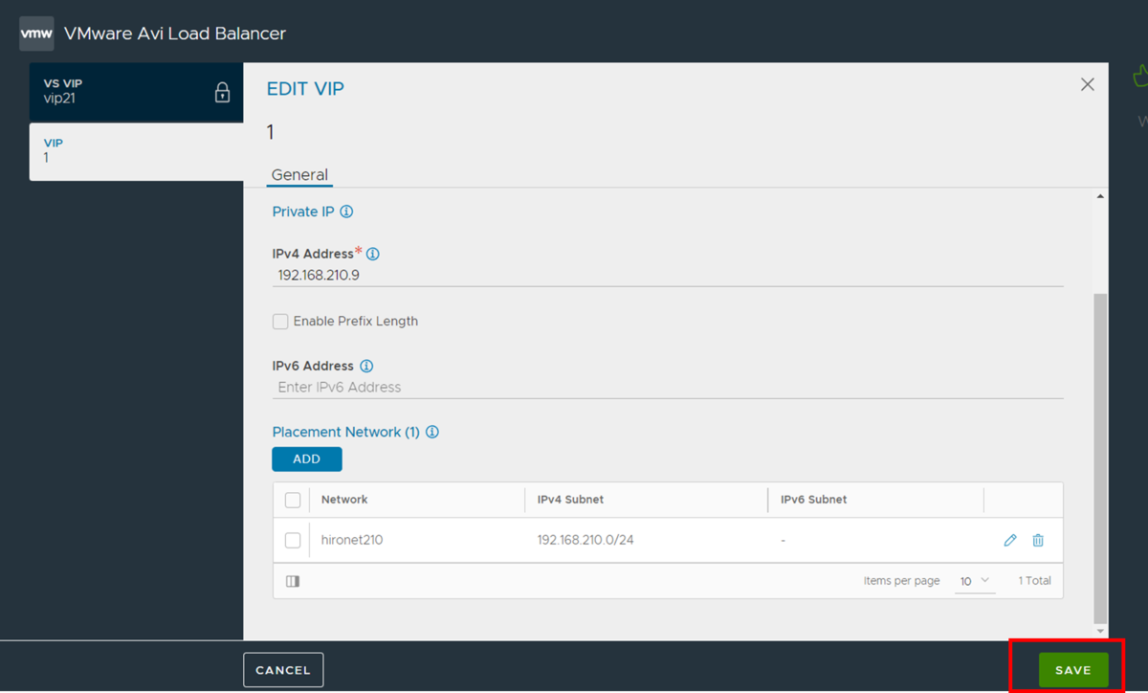Select the VIP 1 sidebar item

pyautogui.click(x=136, y=151)
